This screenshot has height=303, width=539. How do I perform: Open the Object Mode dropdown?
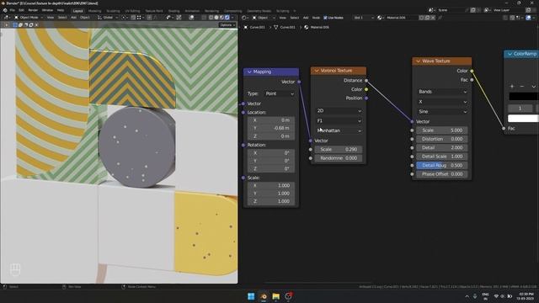coord(29,18)
